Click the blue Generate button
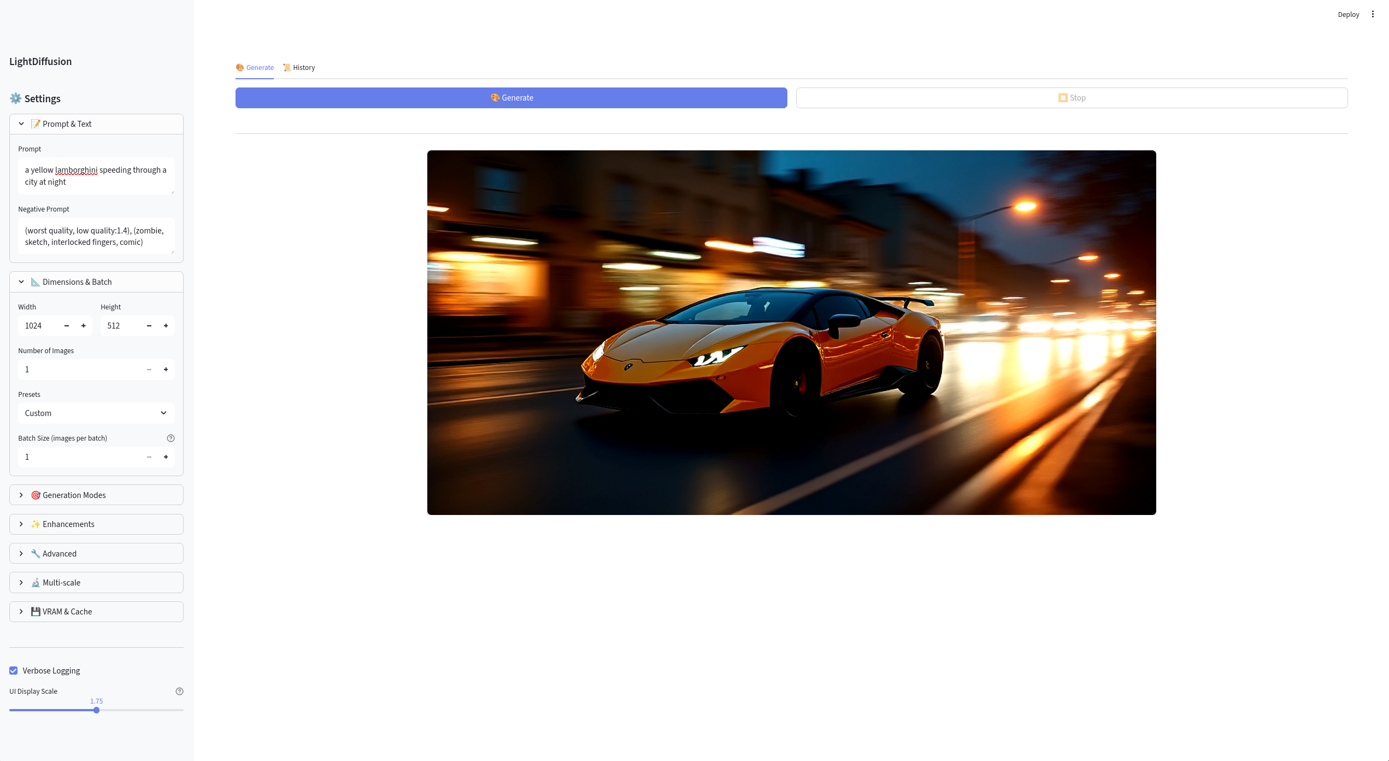The image size is (1389, 761). click(511, 98)
